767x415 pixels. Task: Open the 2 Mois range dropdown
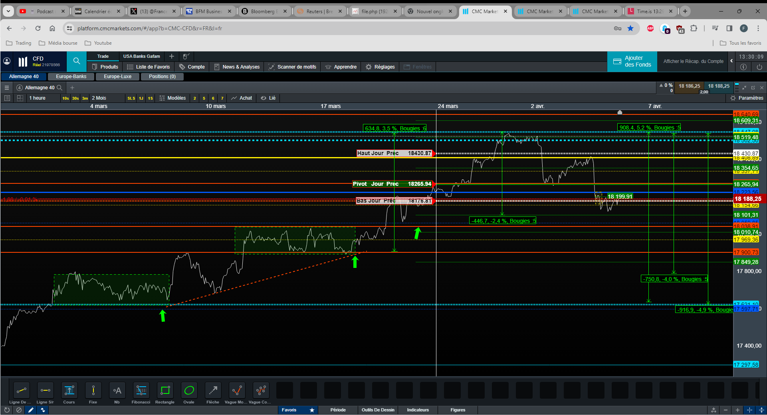99,98
